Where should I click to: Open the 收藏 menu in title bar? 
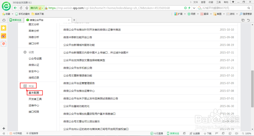pos(211,2)
